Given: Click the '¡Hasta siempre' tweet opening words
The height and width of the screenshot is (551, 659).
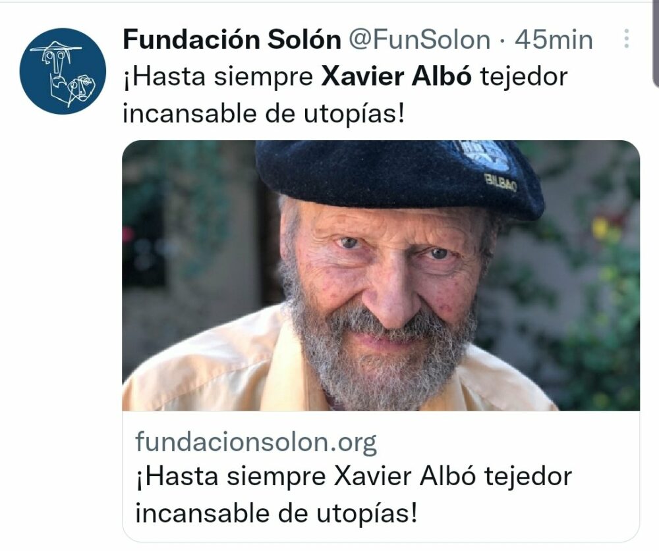Looking at the screenshot, I should pos(218,77).
